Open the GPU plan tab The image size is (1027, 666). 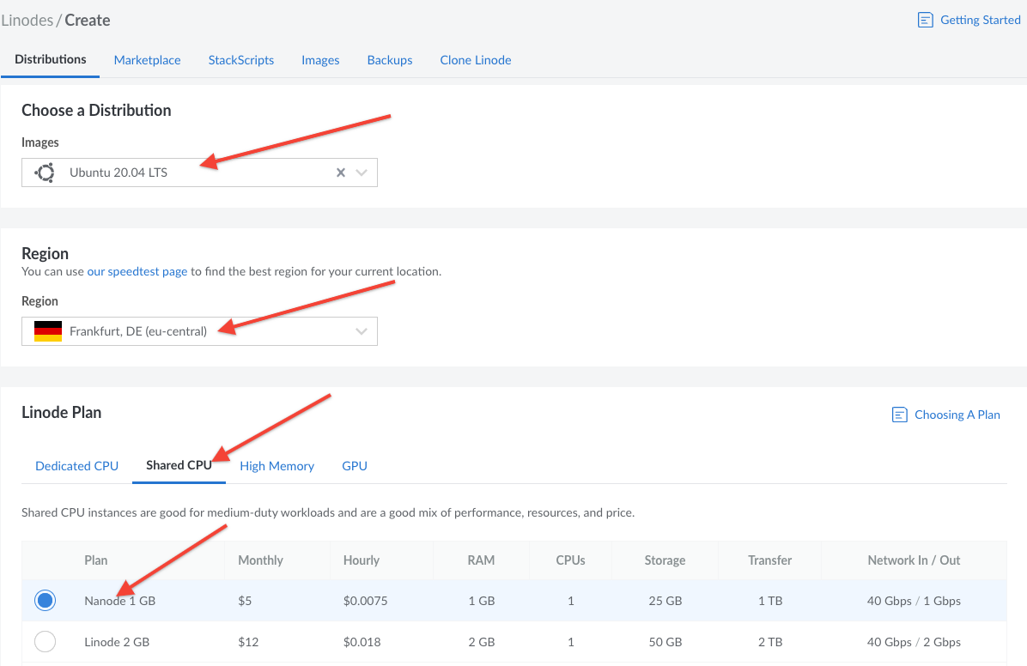pos(355,466)
